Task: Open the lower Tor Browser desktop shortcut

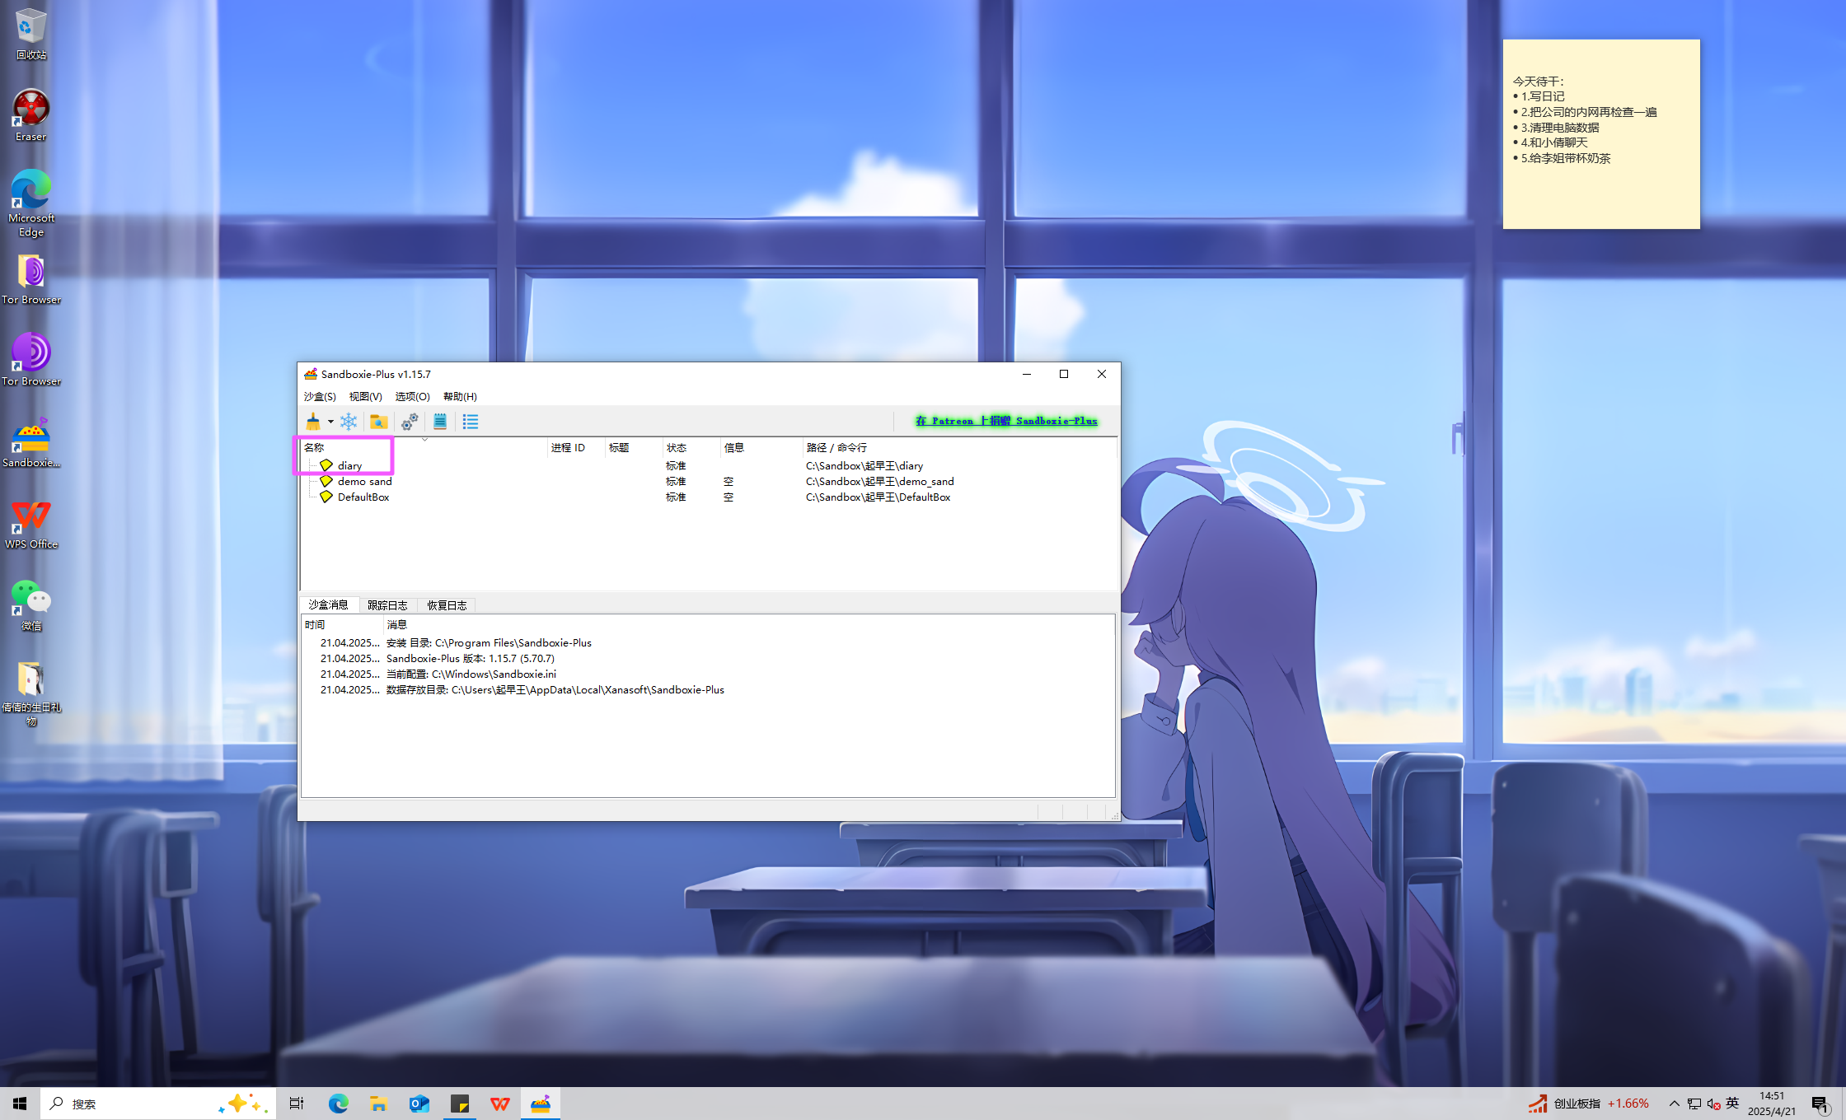Action: tap(31, 361)
